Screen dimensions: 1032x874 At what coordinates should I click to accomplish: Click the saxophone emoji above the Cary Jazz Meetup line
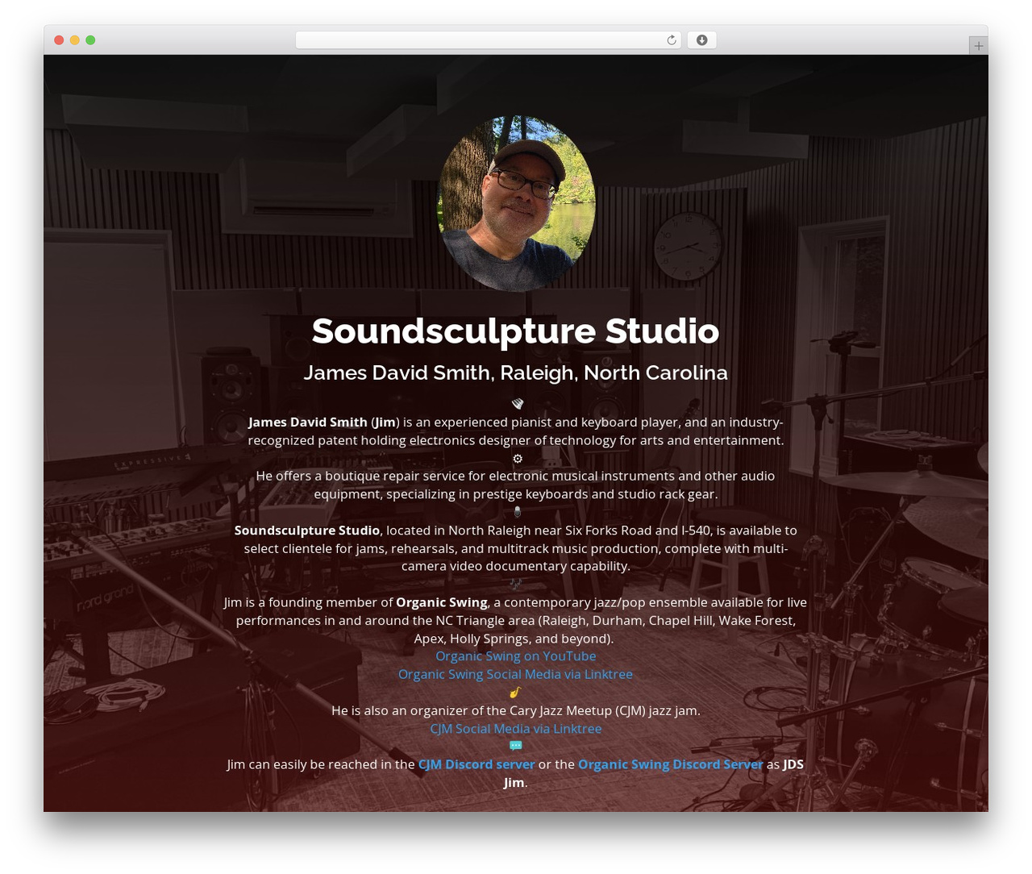[x=515, y=693]
